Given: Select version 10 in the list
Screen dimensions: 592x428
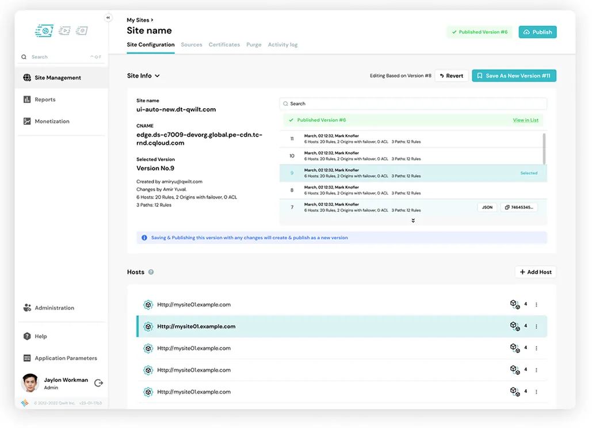Looking at the screenshot, I should tap(411, 156).
